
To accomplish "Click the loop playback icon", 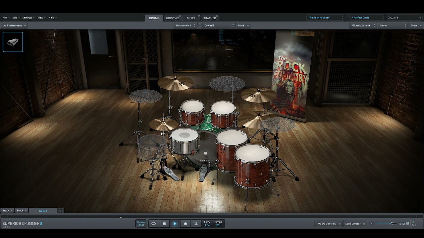I will point(154,224).
